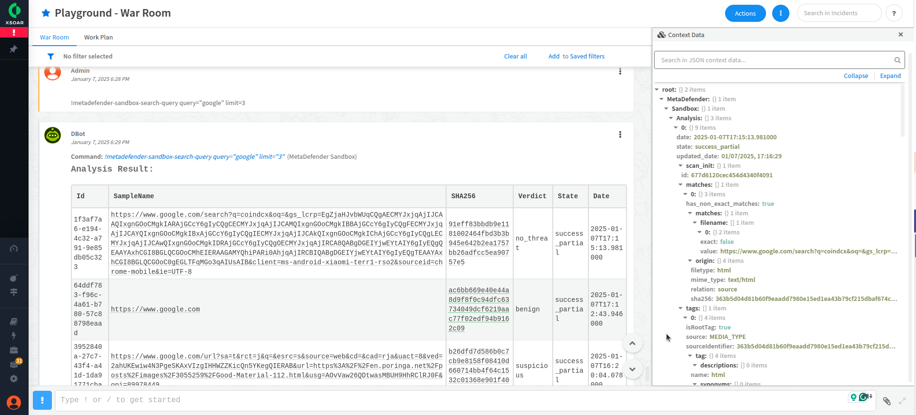Click the Context Data panel scrollbar

tap(902, 112)
